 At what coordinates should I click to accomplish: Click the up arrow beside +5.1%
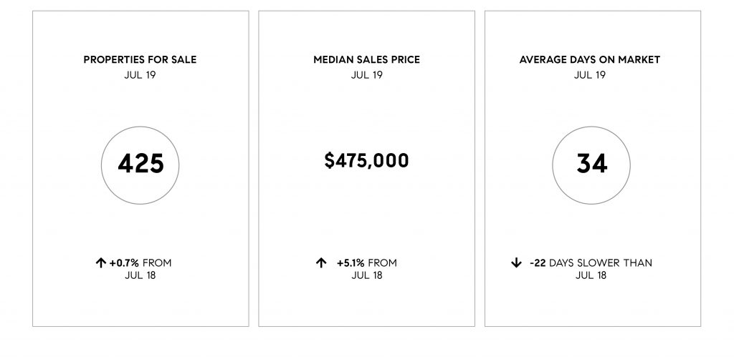320,263
